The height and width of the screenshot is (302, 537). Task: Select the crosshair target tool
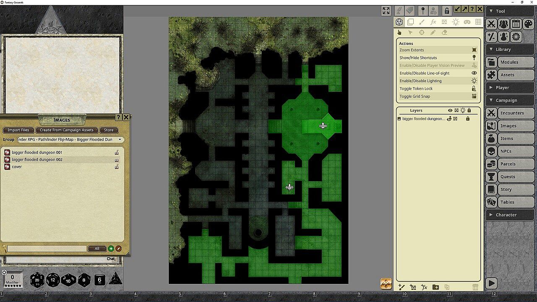point(422,32)
